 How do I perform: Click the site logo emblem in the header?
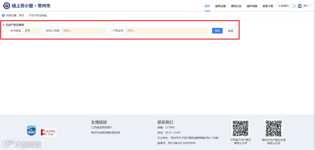[7, 6]
